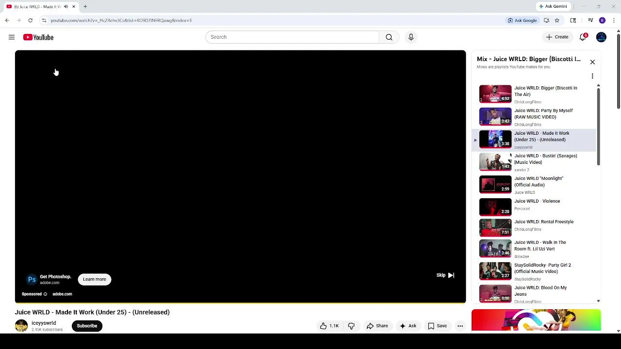Open the browser media control icon
621x349 pixels.
[590, 20]
